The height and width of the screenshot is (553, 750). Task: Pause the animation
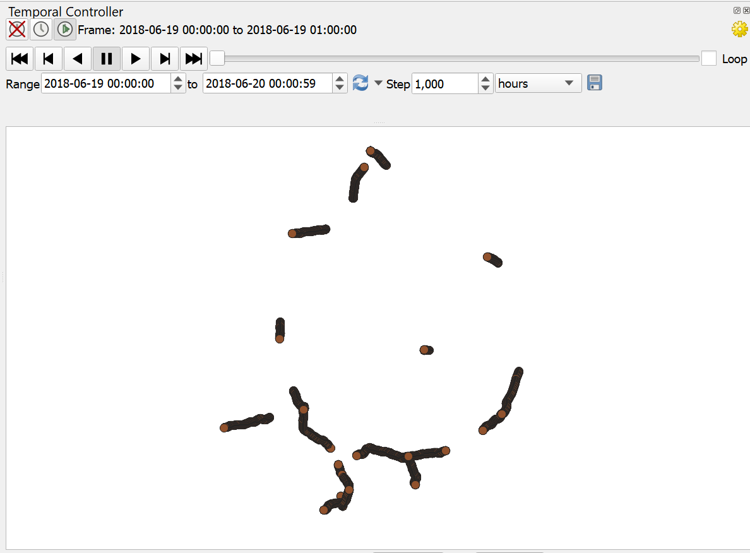[107, 59]
